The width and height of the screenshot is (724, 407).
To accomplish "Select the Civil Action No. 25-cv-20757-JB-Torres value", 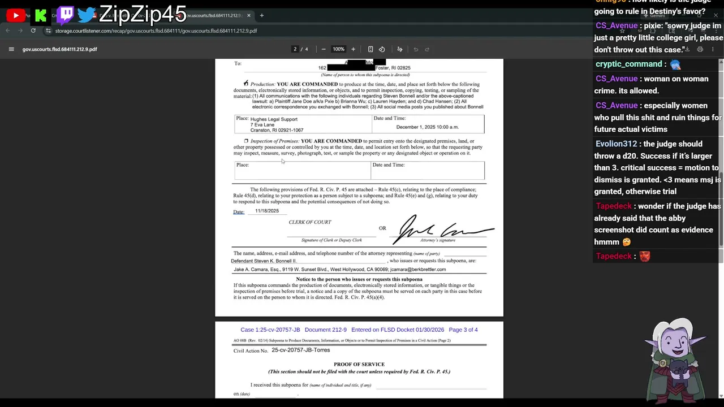I will click(x=301, y=350).
